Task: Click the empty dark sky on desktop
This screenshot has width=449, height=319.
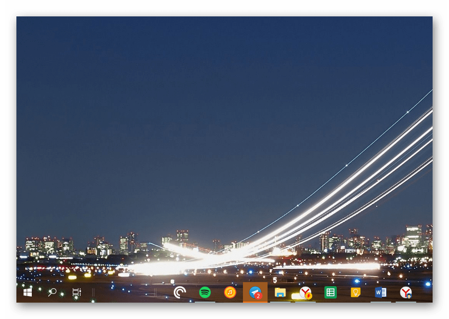Action: pos(154,102)
